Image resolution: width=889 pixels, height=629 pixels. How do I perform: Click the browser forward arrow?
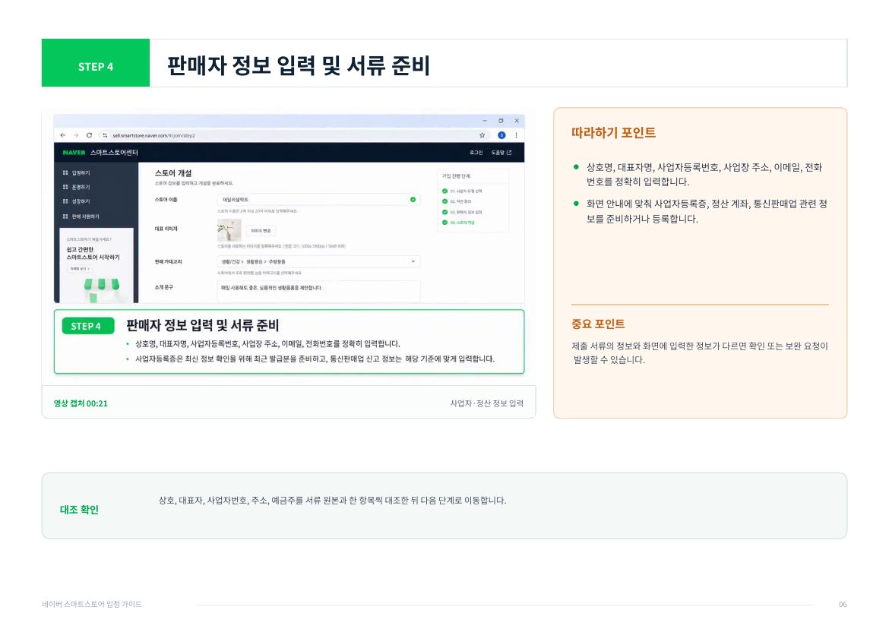[76, 135]
